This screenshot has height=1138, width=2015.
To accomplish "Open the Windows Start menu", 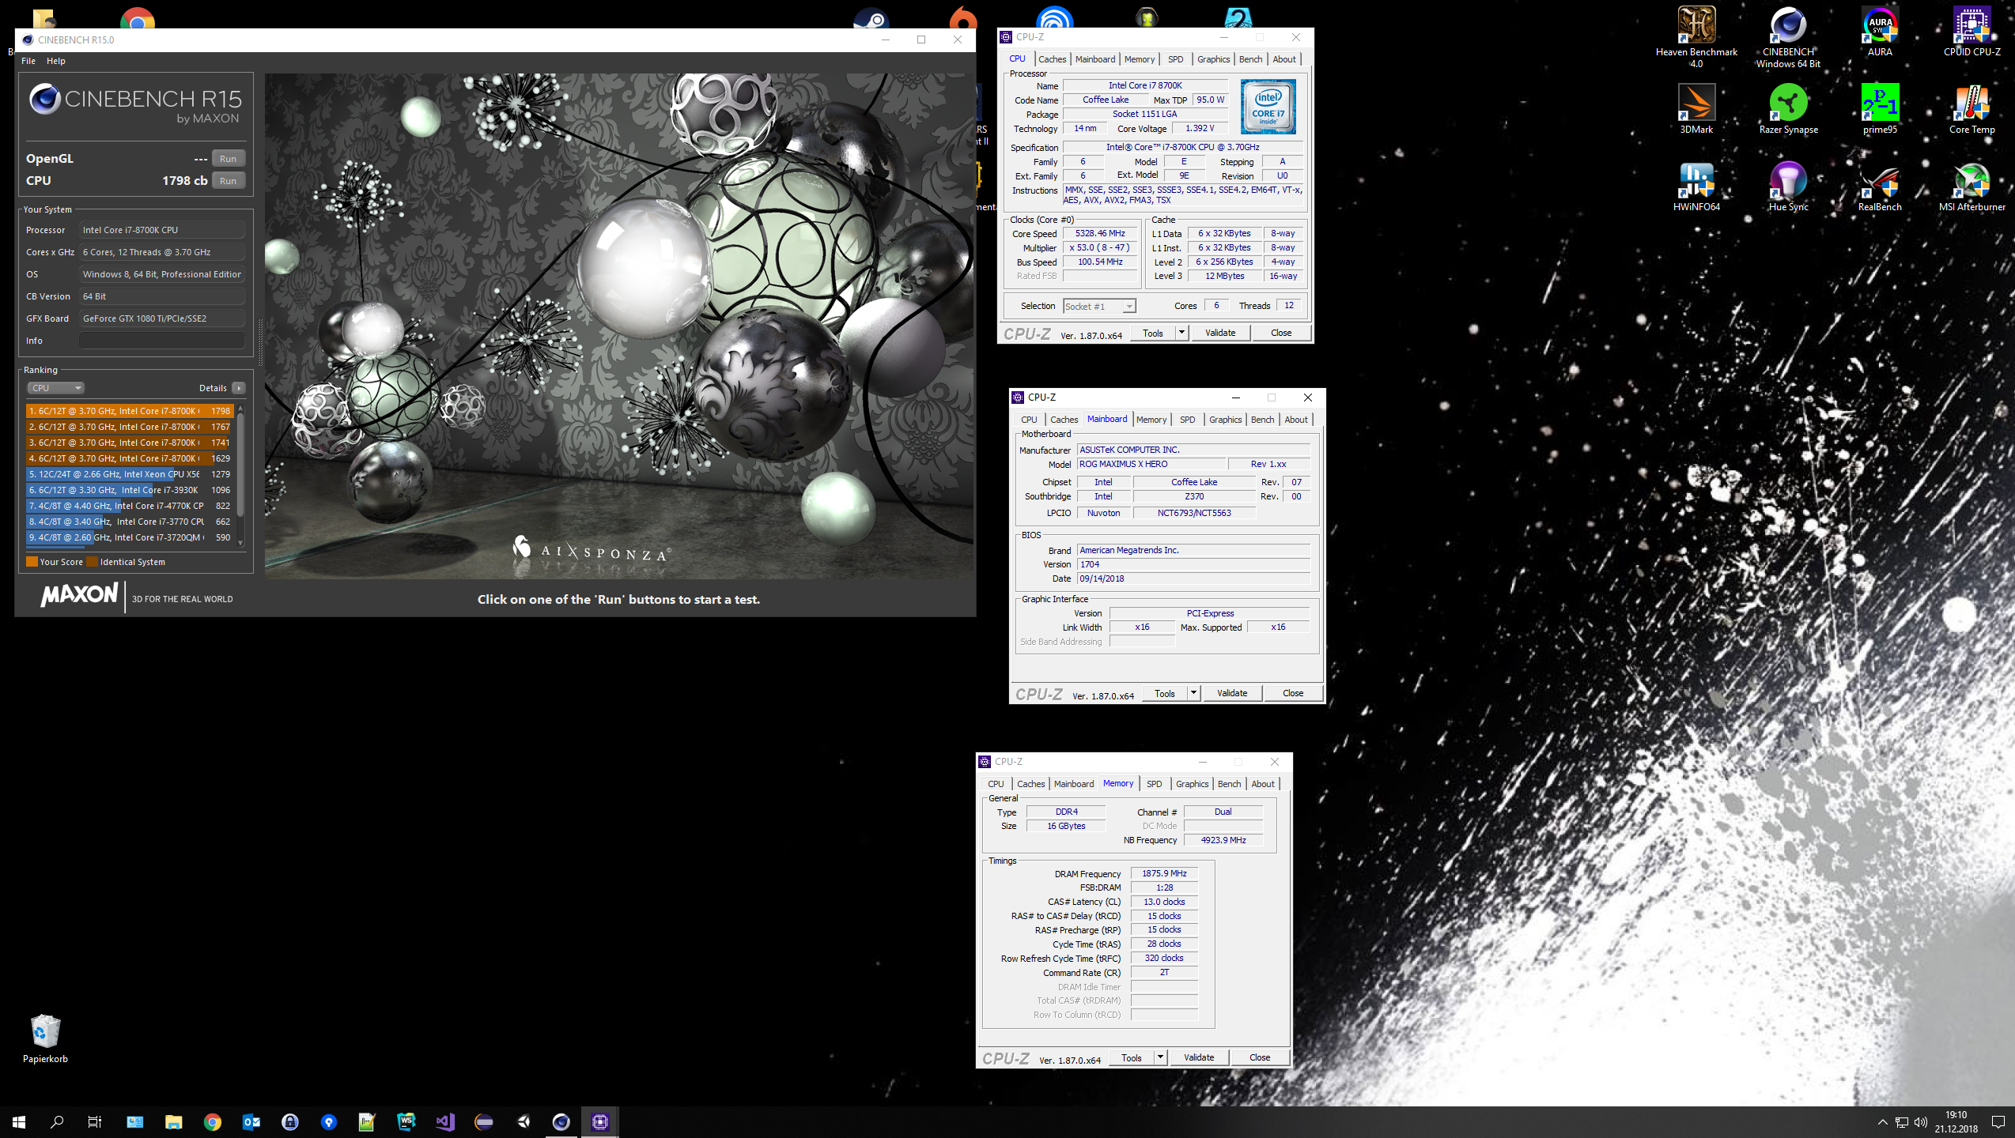I will coord(19,1121).
